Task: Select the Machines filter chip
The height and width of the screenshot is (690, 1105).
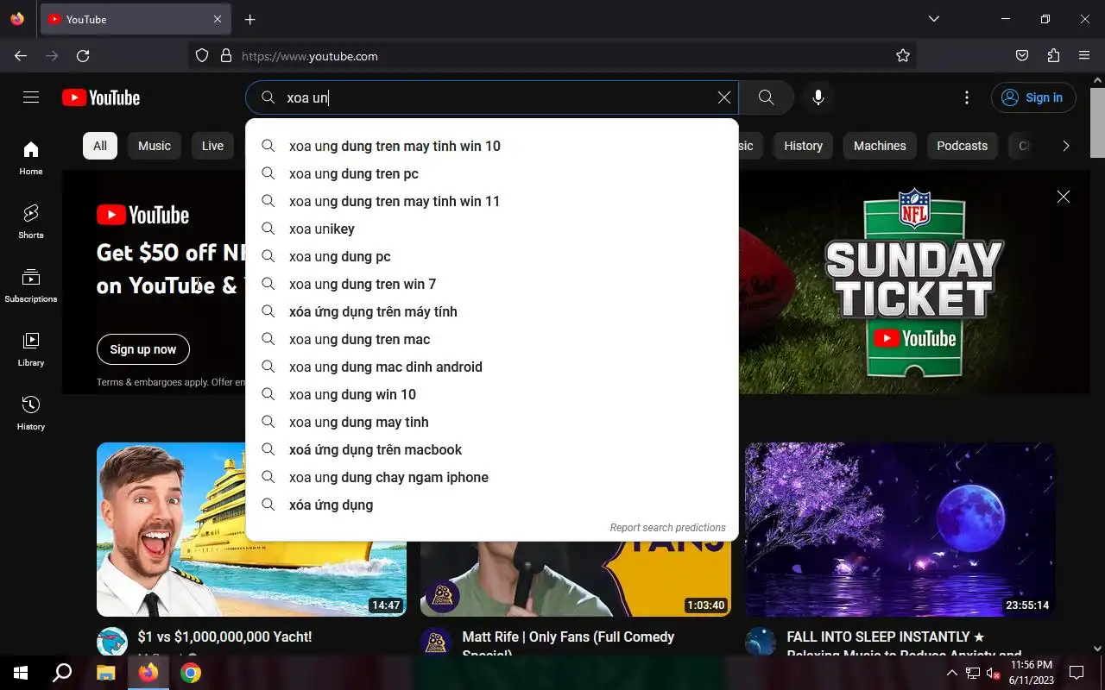Action: (880, 146)
